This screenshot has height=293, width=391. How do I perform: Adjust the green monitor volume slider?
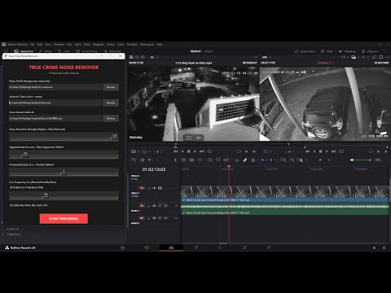pyautogui.click(x=363, y=160)
